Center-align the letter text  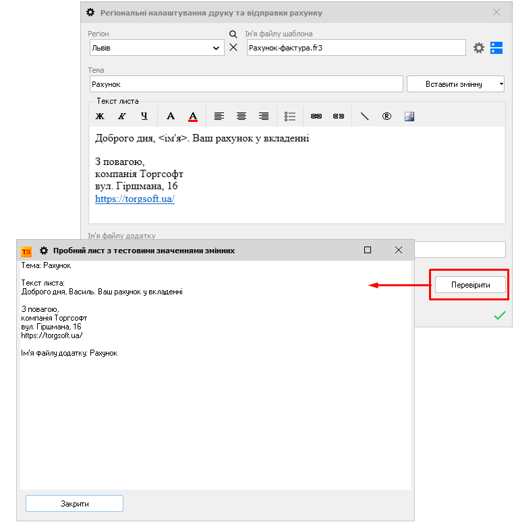(241, 116)
